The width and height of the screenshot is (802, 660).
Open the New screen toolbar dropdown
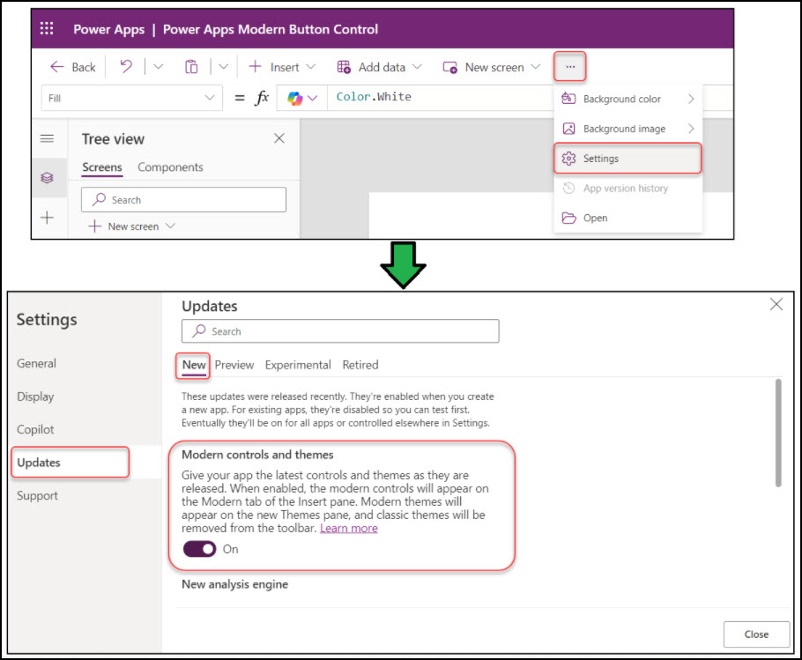click(491, 67)
